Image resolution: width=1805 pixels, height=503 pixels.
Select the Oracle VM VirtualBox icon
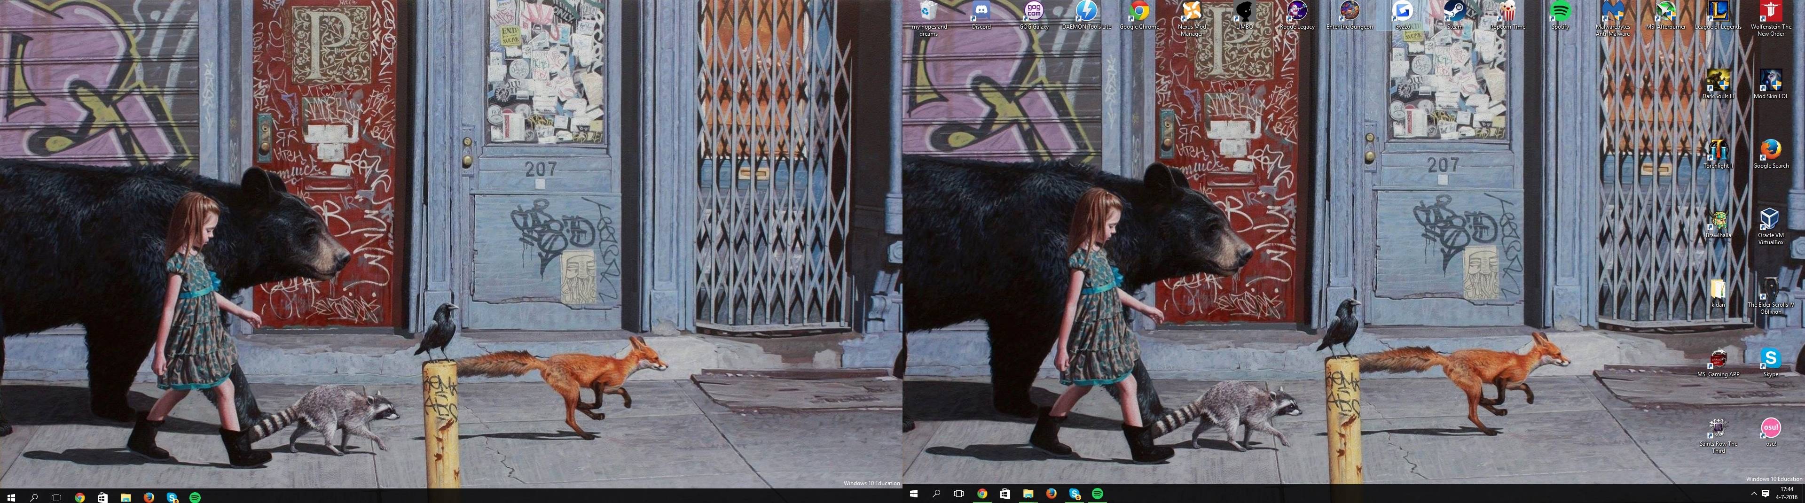coord(1771,226)
